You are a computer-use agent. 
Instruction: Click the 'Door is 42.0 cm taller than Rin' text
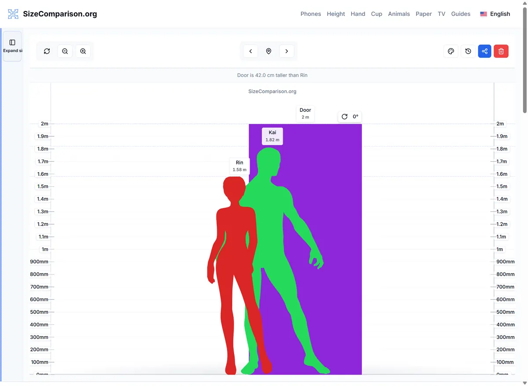coord(272,75)
